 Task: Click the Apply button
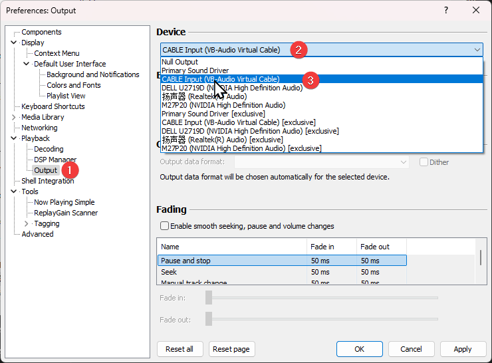tap(462, 349)
